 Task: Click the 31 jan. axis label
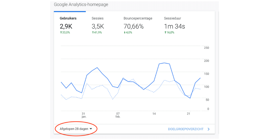84,115
